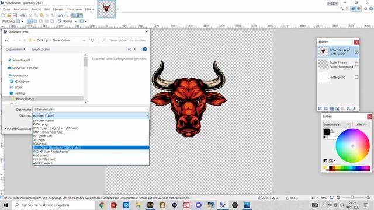Screen dimensions: 374x210
Task: Toggle the History window clock icon
Action: [x=348, y=9]
